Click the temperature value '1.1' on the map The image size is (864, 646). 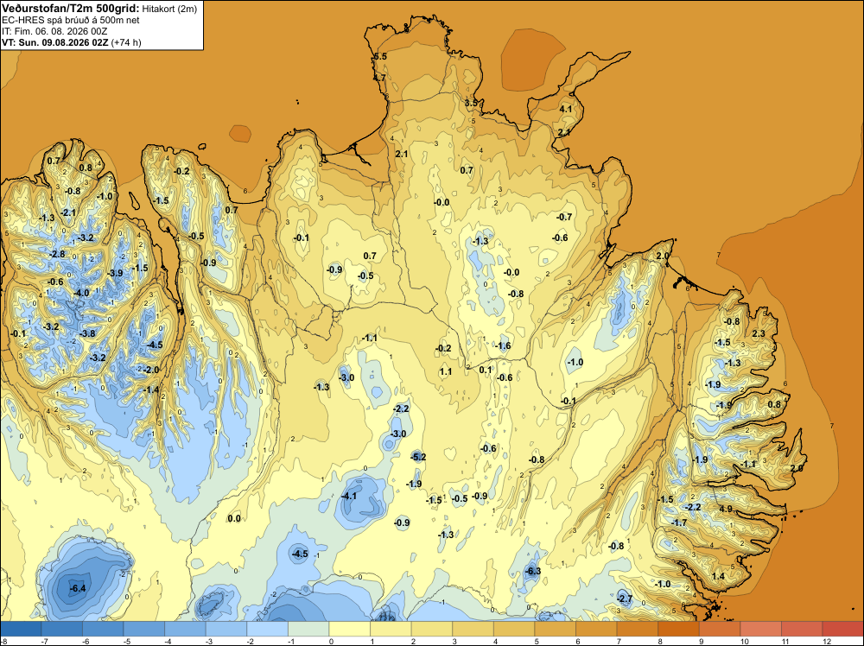tap(446, 371)
